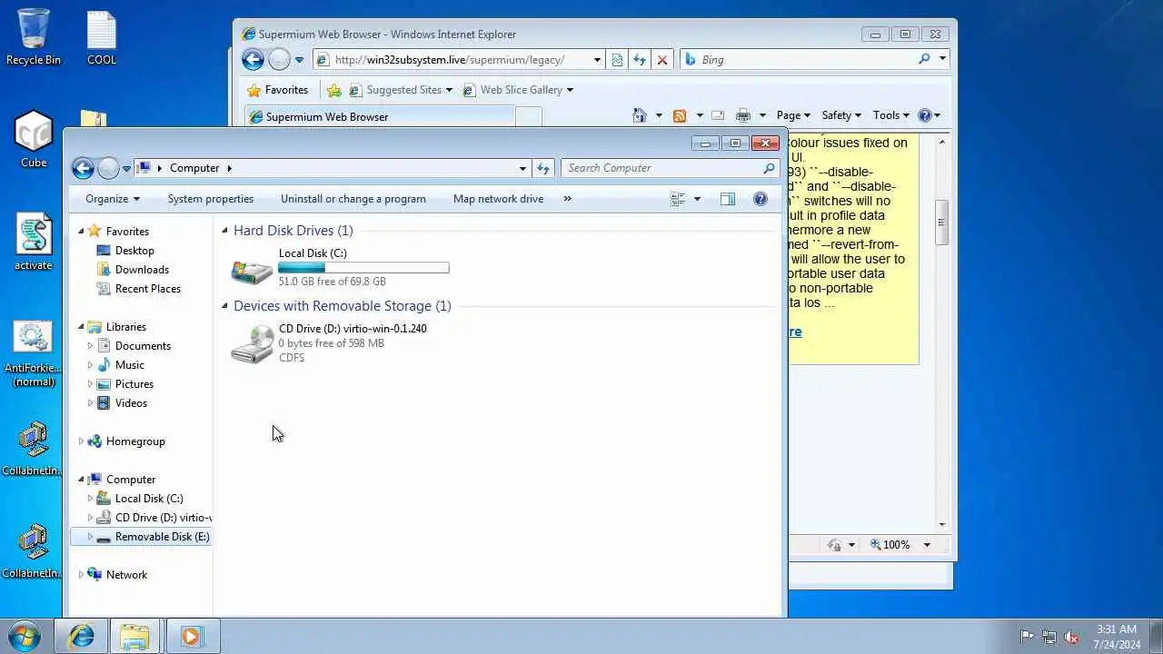Open the IE Help icon menu
The height and width of the screenshot is (654, 1163).
[x=929, y=115]
